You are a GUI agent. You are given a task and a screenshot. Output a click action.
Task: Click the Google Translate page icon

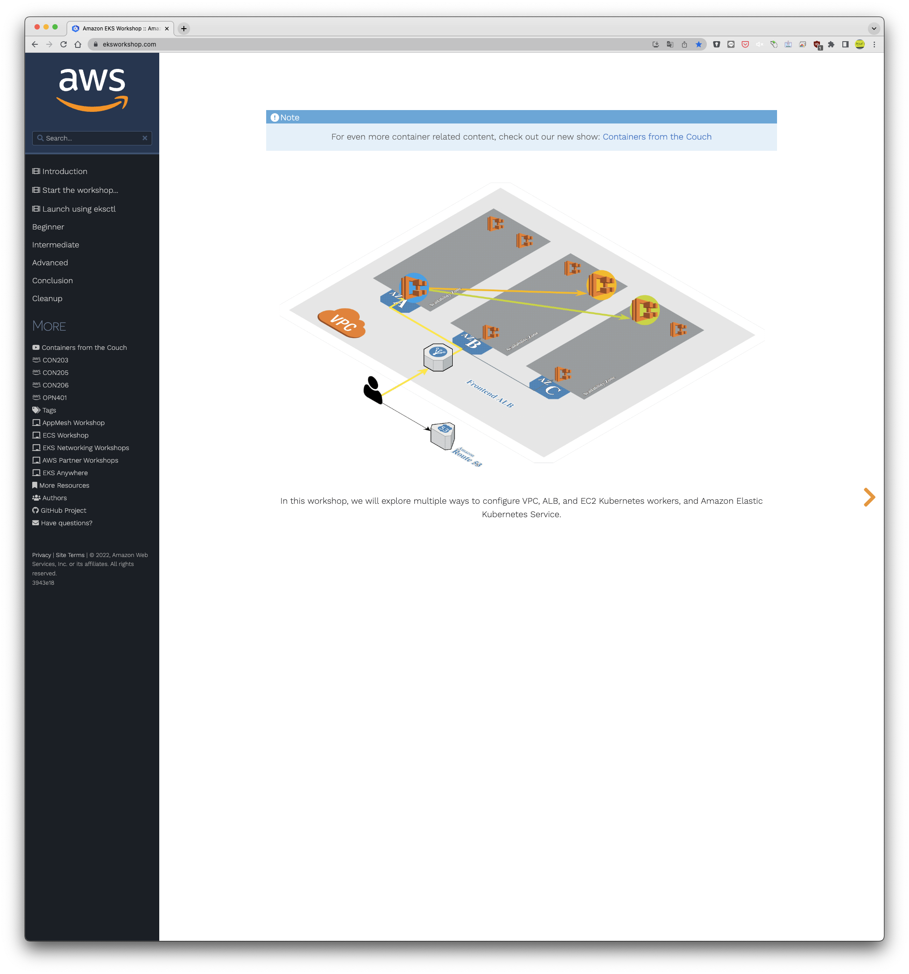[670, 44]
